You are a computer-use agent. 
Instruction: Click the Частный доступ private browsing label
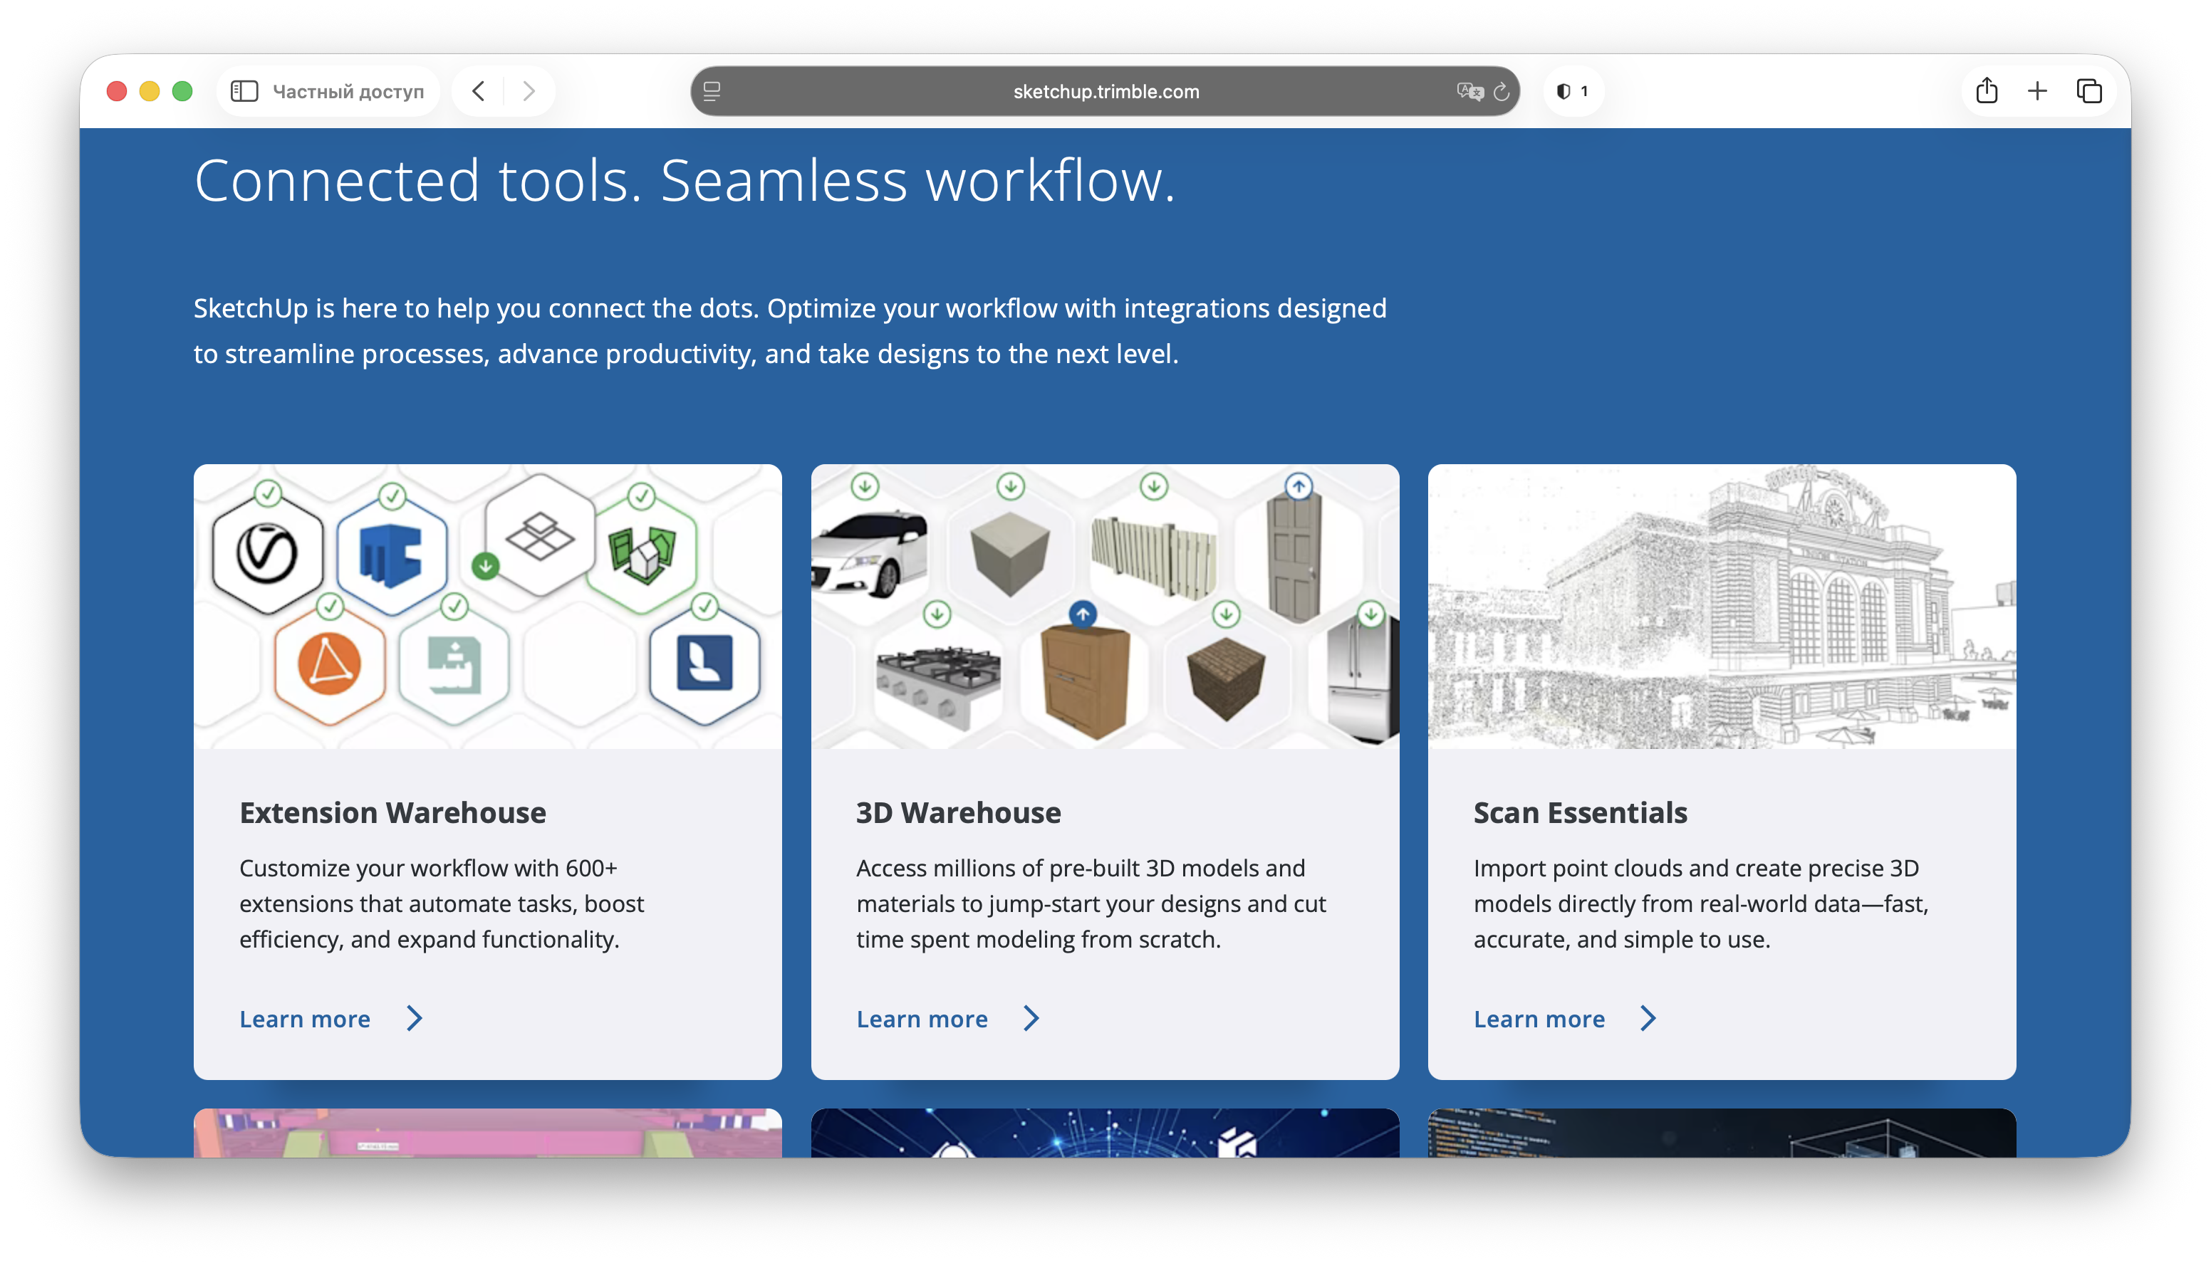coord(348,91)
